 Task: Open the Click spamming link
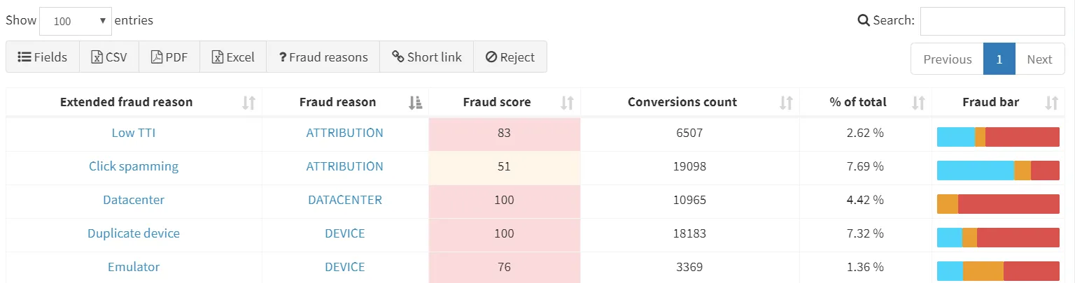point(134,166)
